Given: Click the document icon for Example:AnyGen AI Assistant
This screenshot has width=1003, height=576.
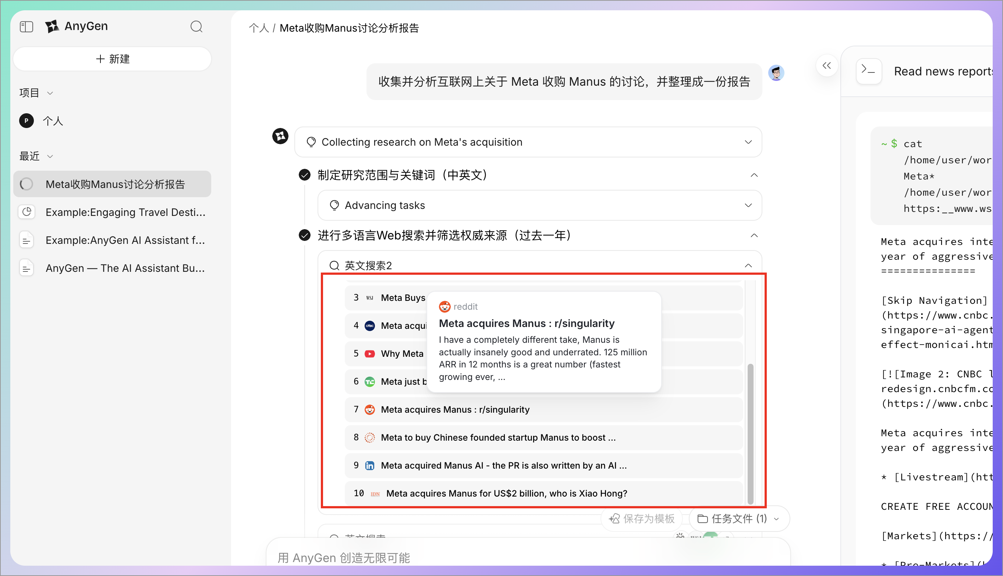Looking at the screenshot, I should click(x=27, y=240).
